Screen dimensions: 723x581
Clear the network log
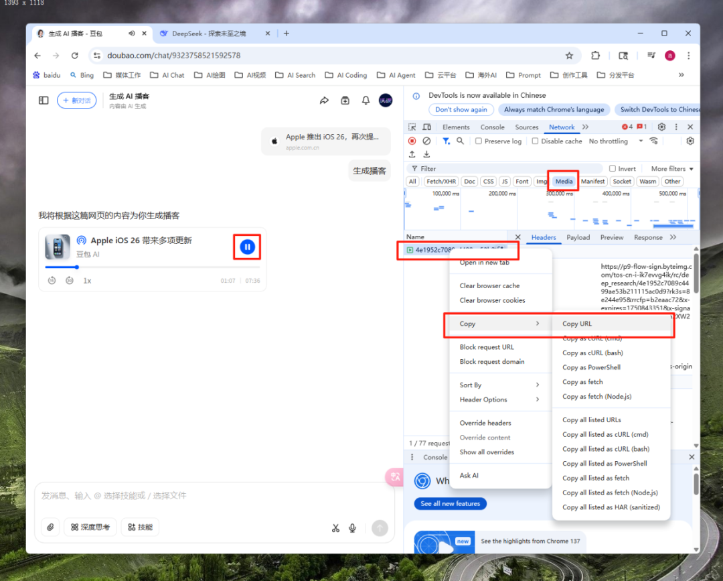(x=427, y=141)
